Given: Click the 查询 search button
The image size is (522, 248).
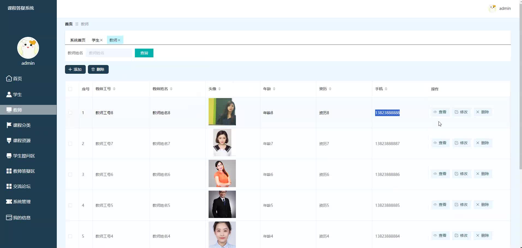Looking at the screenshot, I should [x=144, y=53].
